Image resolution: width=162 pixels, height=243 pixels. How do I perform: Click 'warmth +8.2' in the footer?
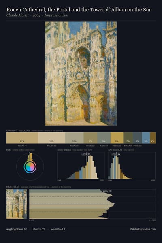(x=58, y=229)
